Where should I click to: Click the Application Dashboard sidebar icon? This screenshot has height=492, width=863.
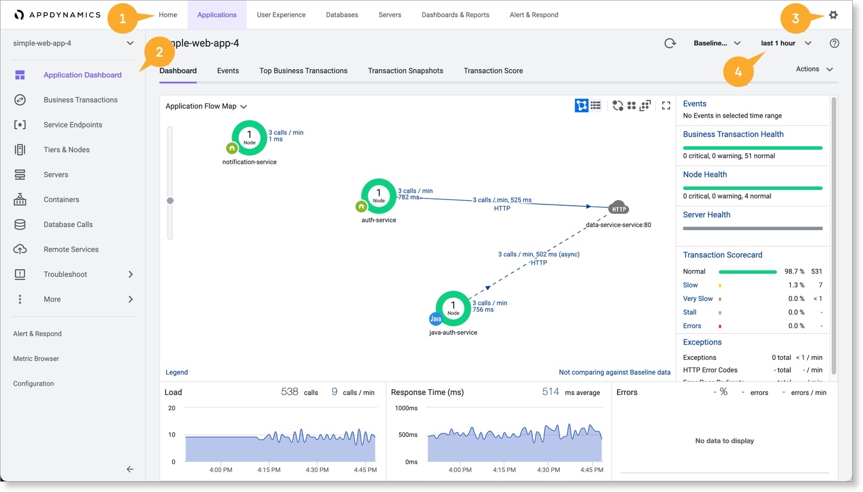(x=20, y=75)
